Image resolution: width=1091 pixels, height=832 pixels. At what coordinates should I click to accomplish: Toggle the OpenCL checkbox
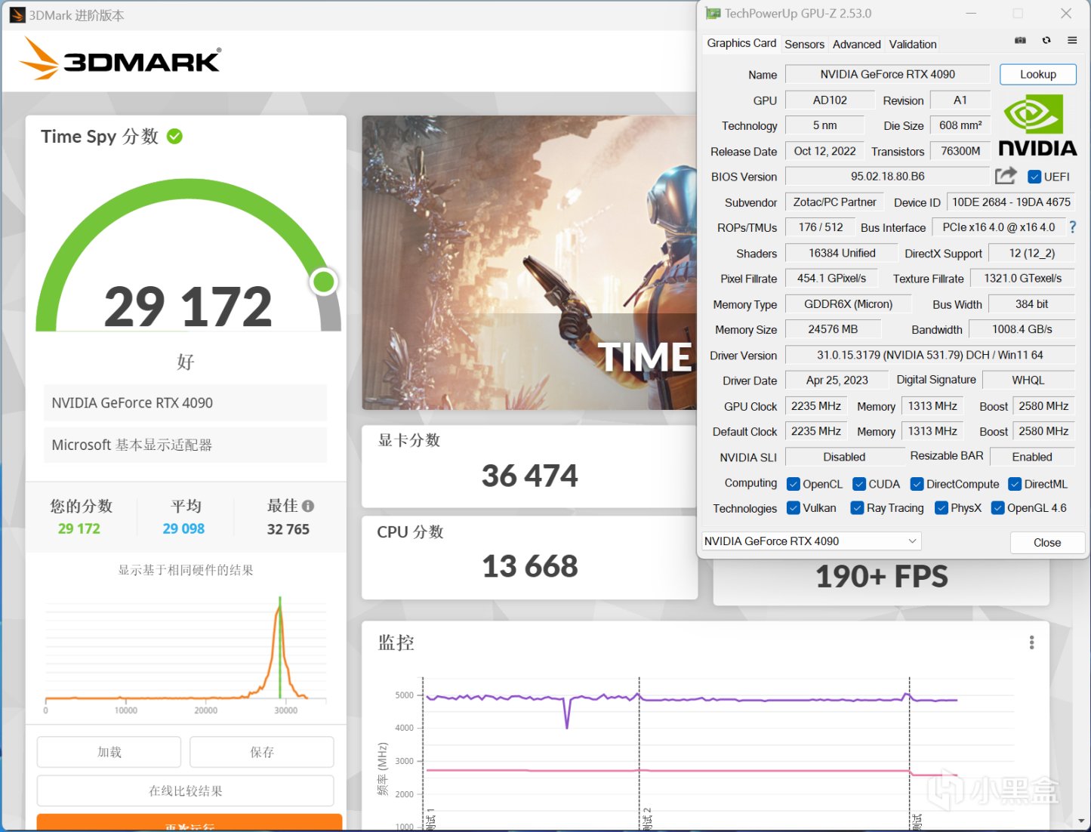point(794,484)
